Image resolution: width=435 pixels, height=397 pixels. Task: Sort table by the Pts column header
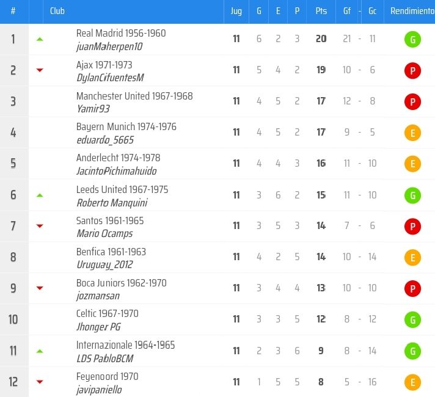coord(321,11)
